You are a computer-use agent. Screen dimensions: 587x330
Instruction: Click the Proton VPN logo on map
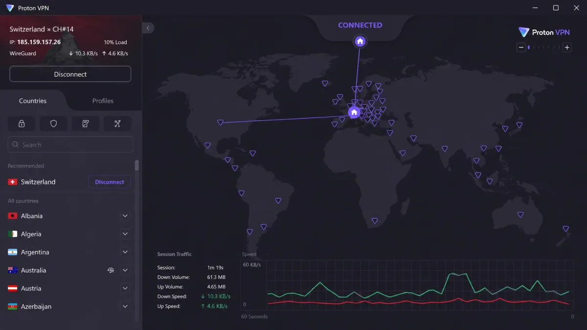pyautogui.click(x=544, y=32)
